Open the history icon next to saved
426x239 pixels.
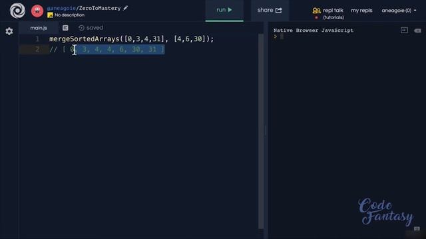point(81,28)
